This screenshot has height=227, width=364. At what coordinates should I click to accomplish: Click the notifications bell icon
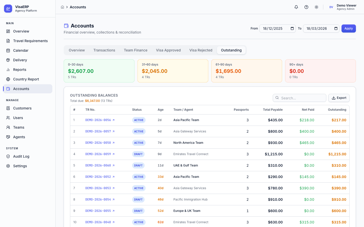pyautogui.click(x=296, y=7)
